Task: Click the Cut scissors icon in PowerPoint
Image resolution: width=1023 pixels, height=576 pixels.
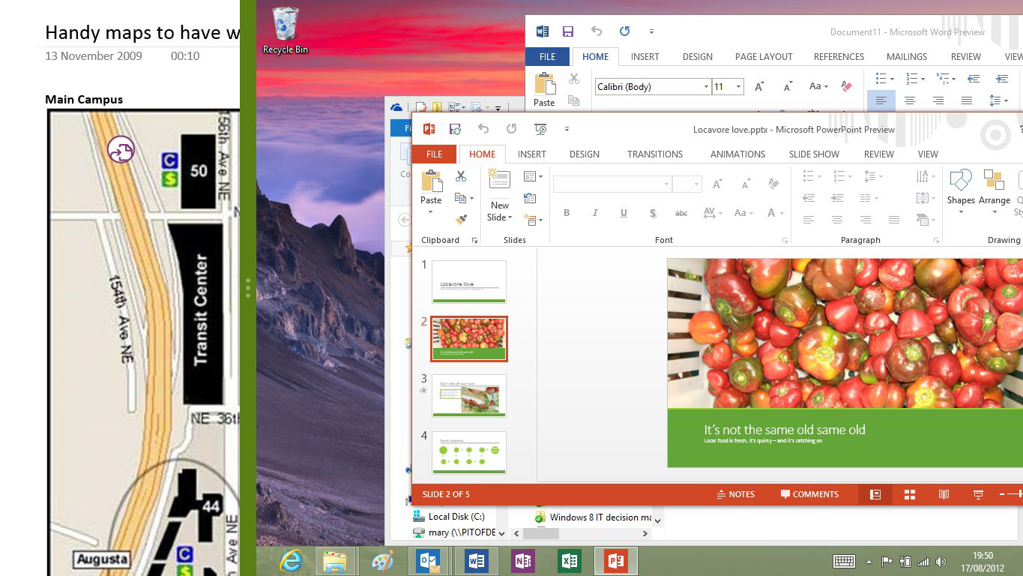Action: pos(461,176)
